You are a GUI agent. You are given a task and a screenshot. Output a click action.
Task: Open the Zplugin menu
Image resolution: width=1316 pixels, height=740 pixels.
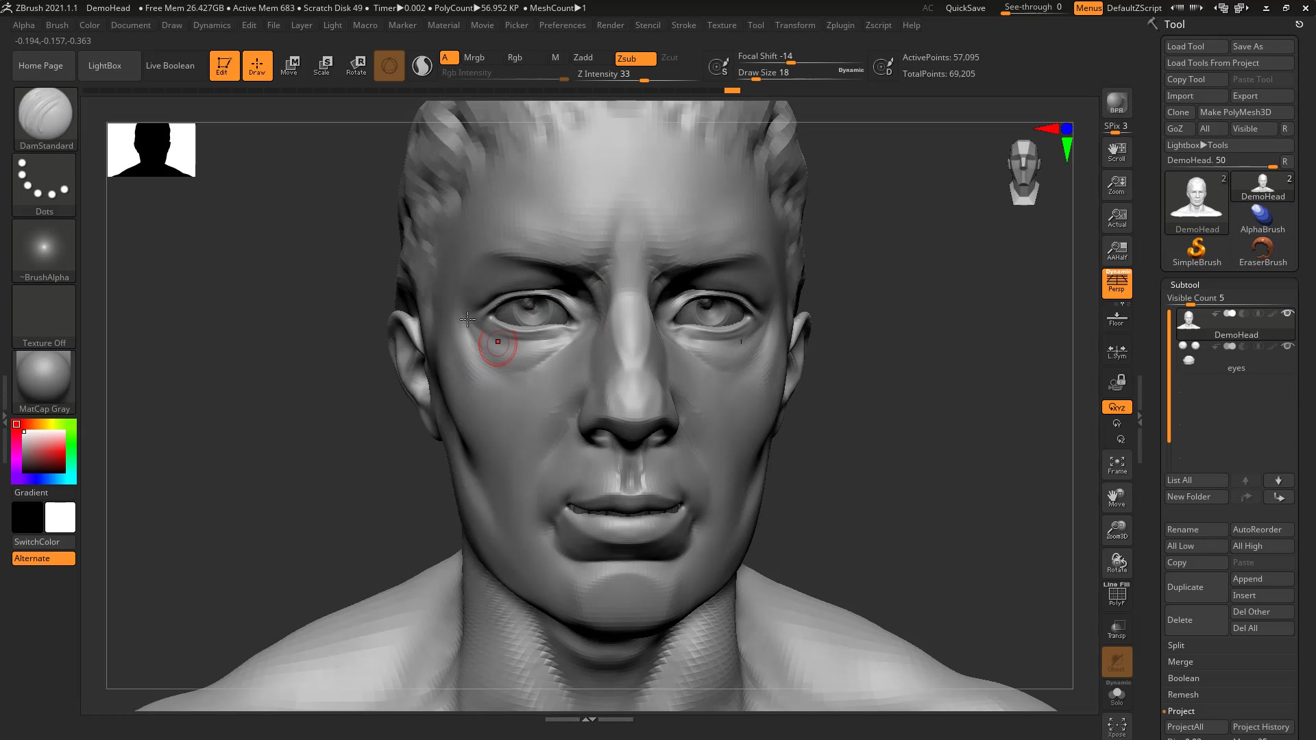[x=840, y=25]
